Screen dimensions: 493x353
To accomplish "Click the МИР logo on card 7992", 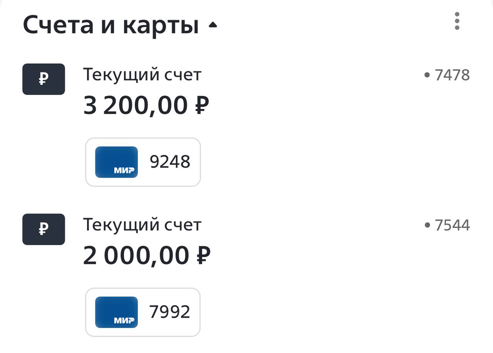I will (124, 321).
